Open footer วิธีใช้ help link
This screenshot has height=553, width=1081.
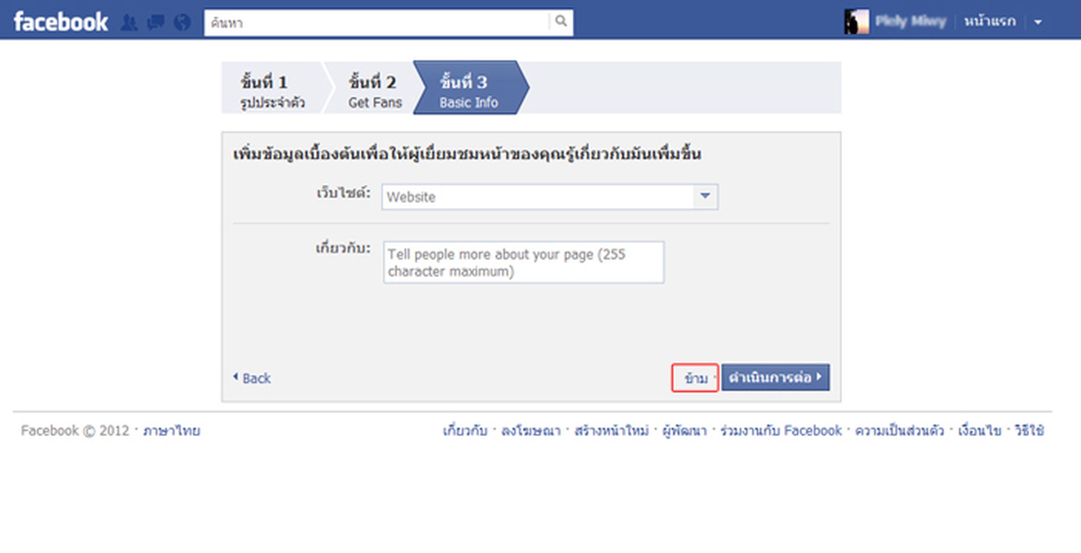pos(1030,431)
